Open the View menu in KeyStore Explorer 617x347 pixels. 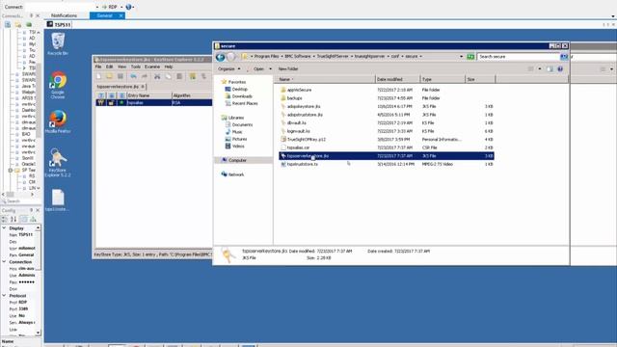pyautogui.click(x=122, y=67)
